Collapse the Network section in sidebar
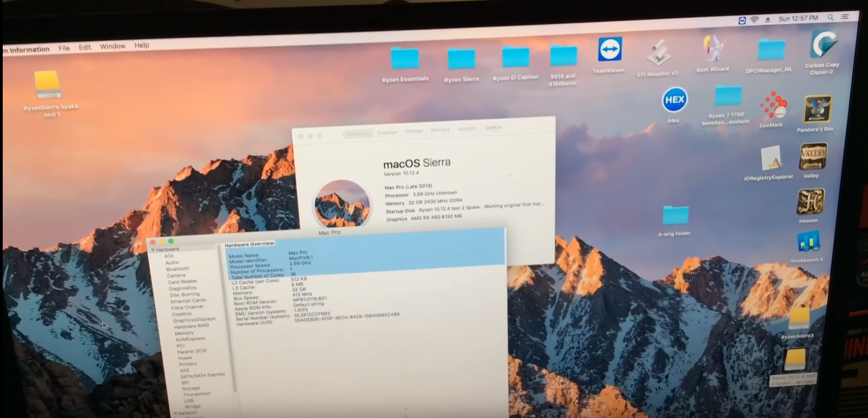The height and width of the screenshot is (418, 868). click(x=176, y=413)
